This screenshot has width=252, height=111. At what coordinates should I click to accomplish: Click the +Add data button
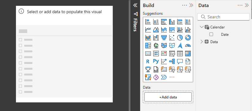click(x=168, y=97)
